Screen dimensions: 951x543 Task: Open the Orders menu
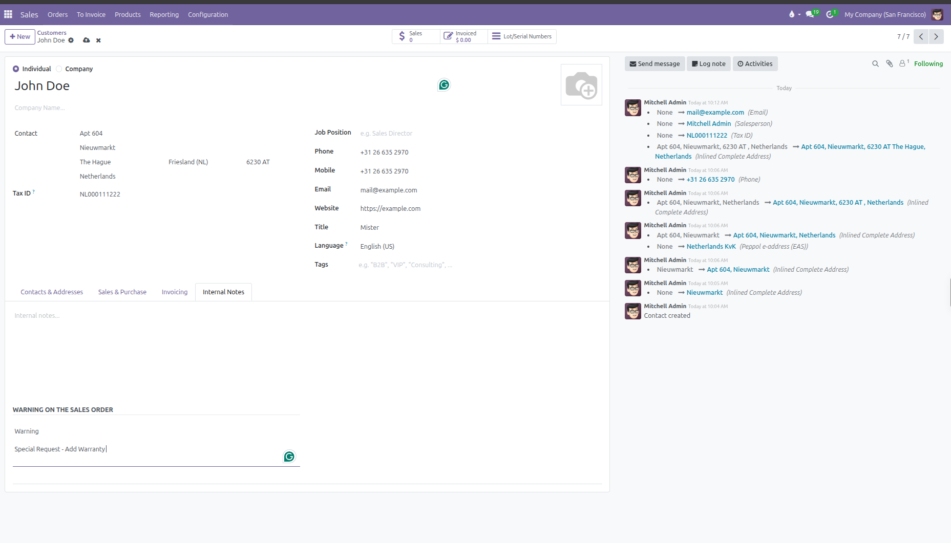point(58,15)
